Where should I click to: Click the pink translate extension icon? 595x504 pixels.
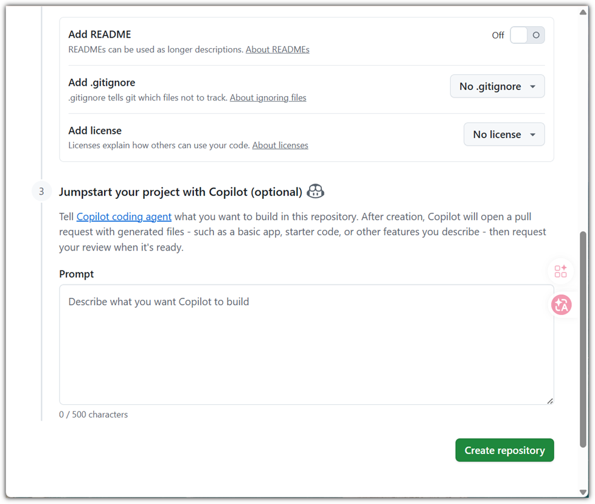(561, 305)
